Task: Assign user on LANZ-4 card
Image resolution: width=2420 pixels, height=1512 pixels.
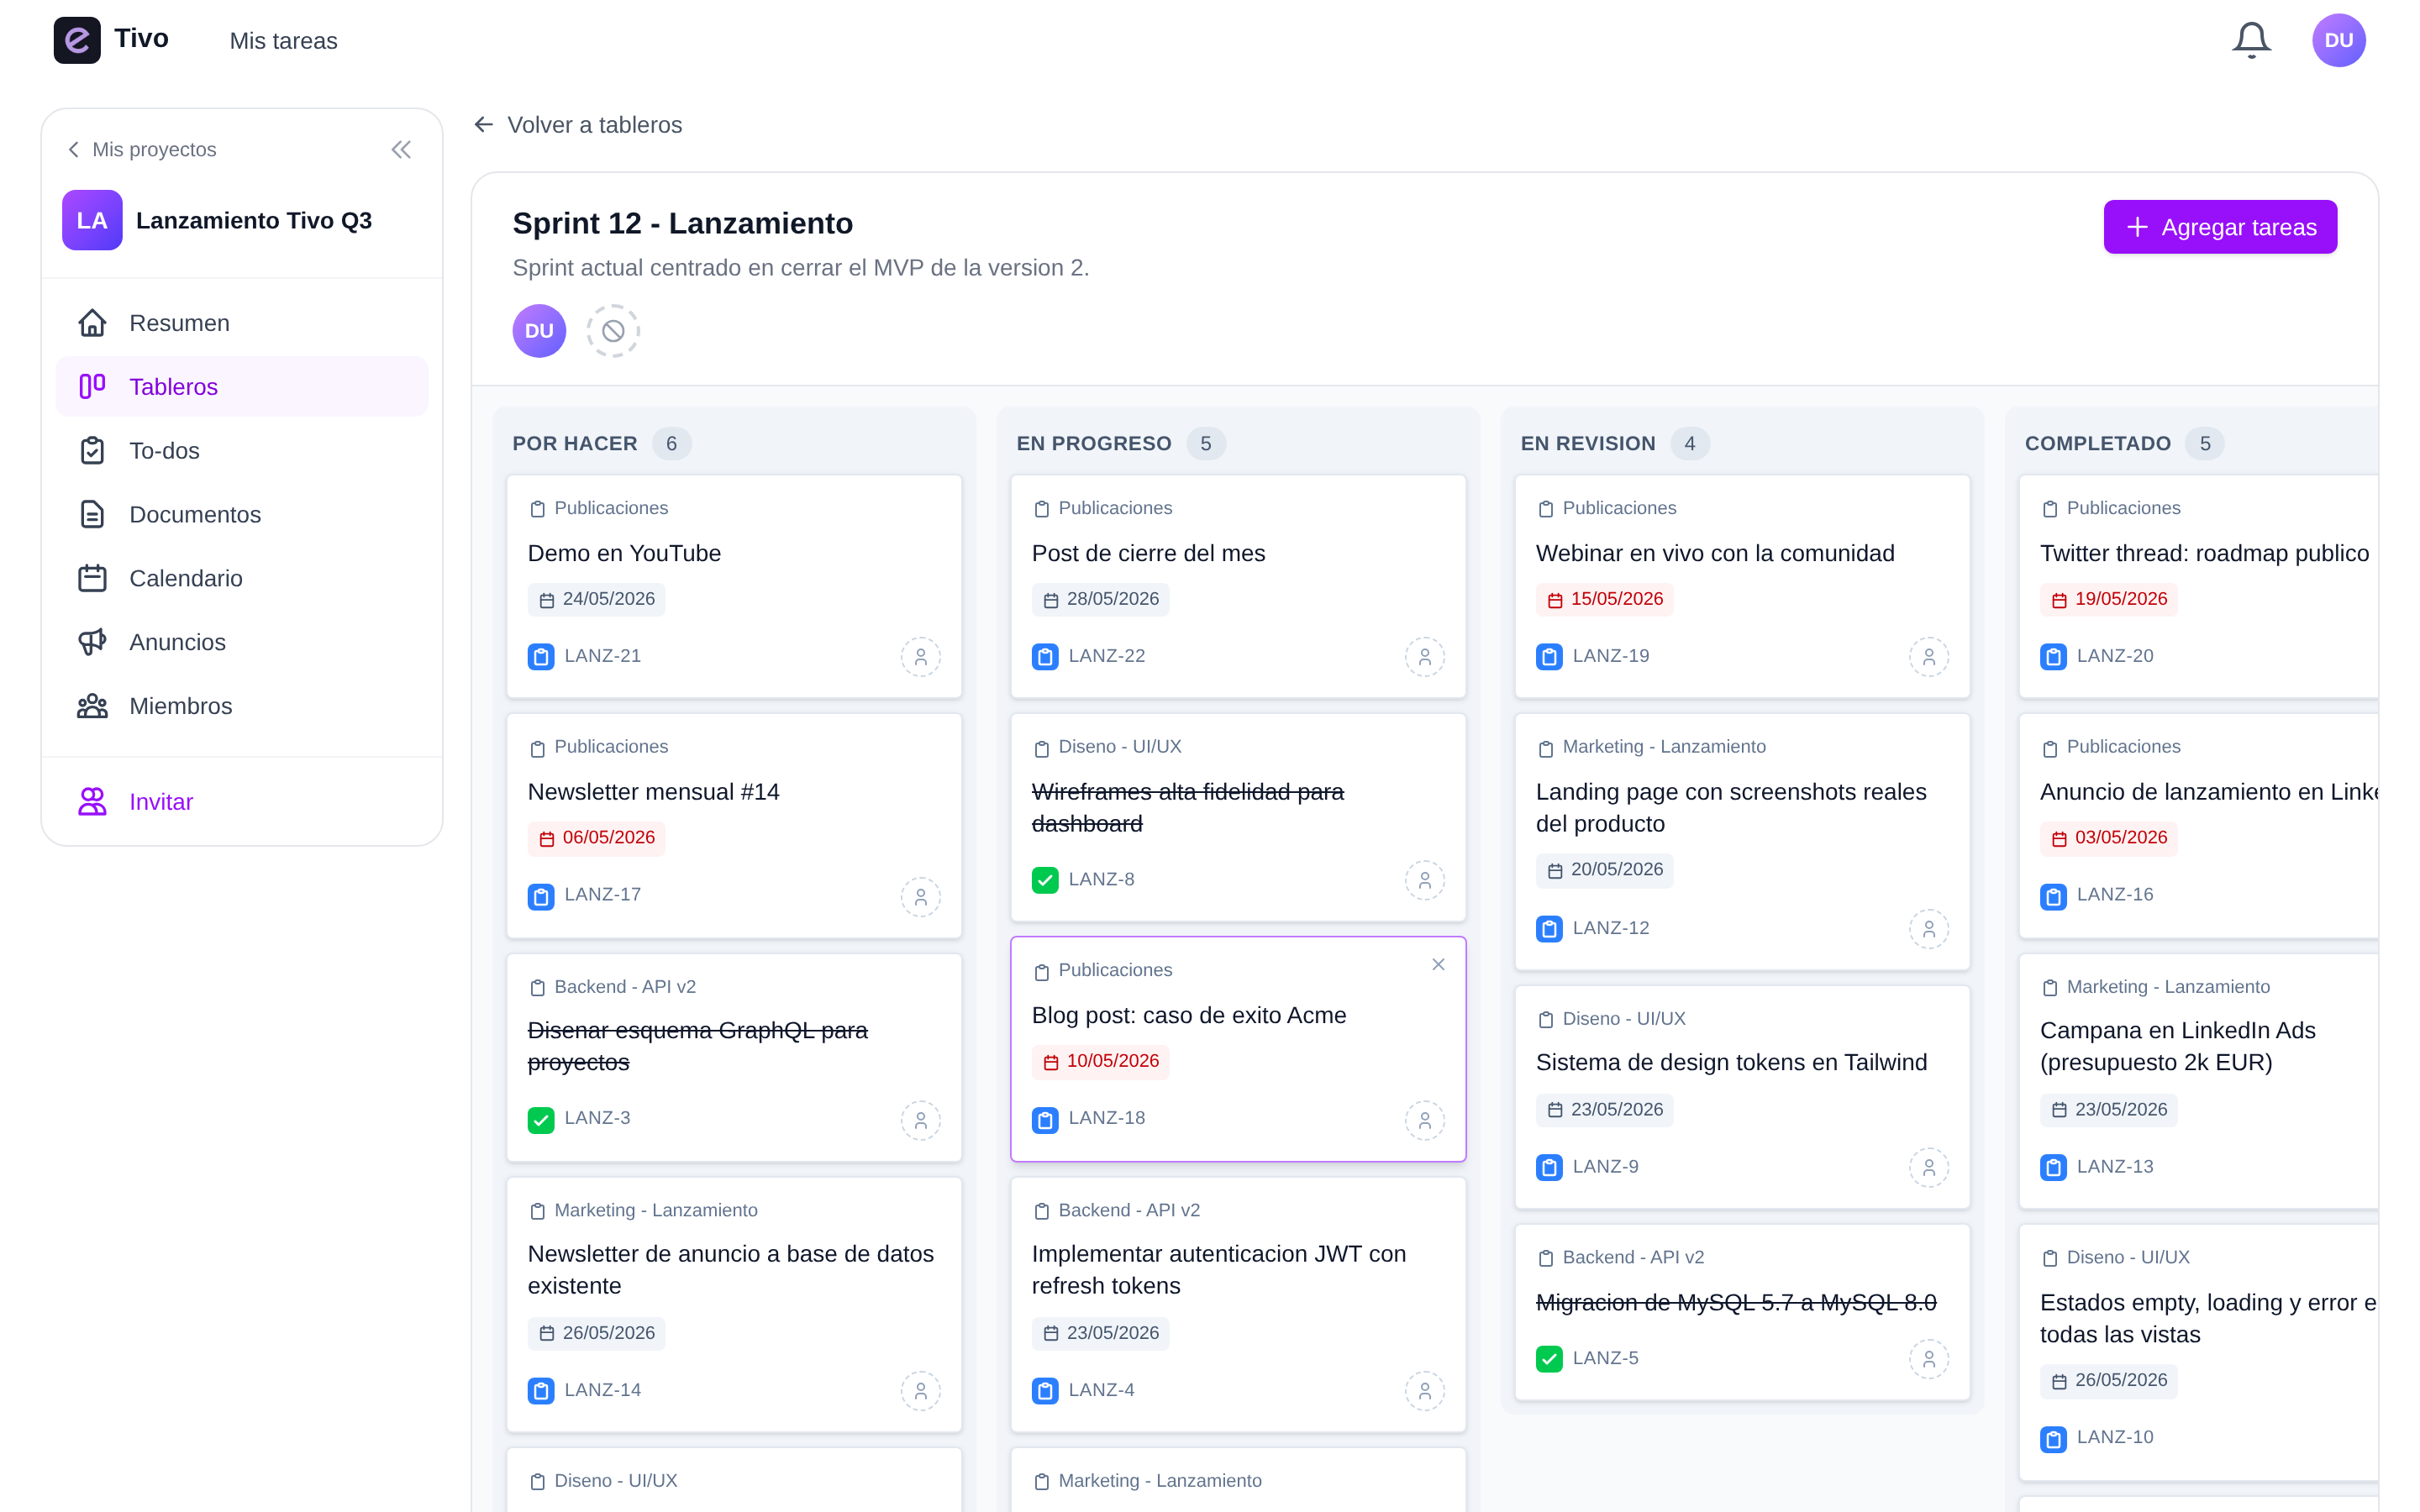Action: click(1424, 1391)
